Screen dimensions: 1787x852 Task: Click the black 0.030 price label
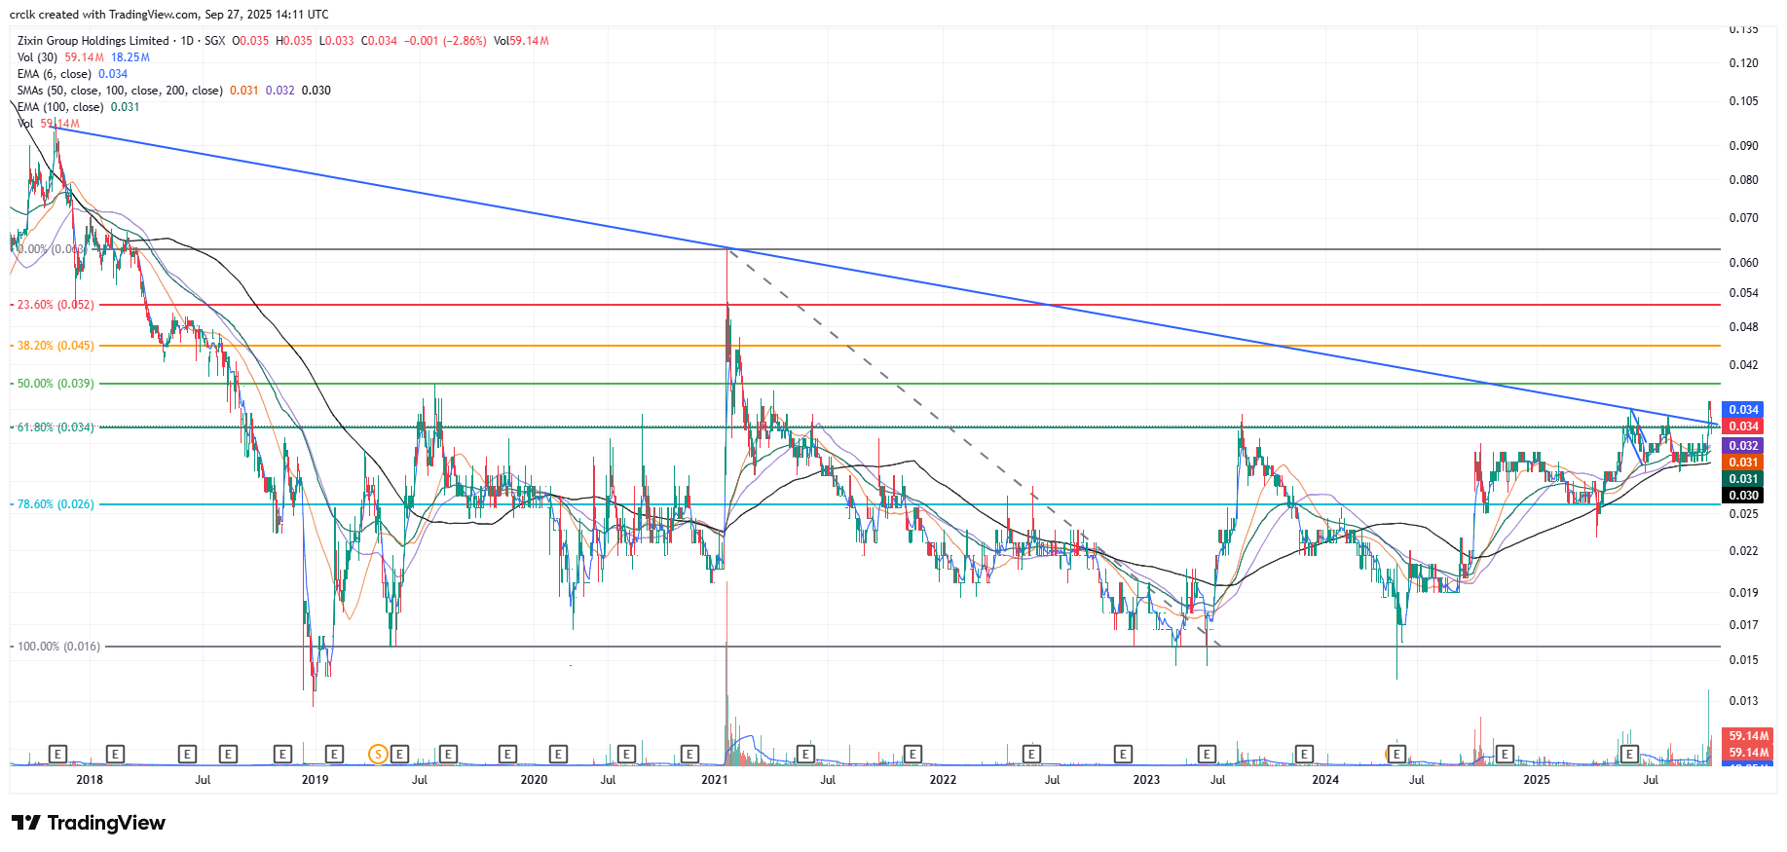pos(1742,496)
